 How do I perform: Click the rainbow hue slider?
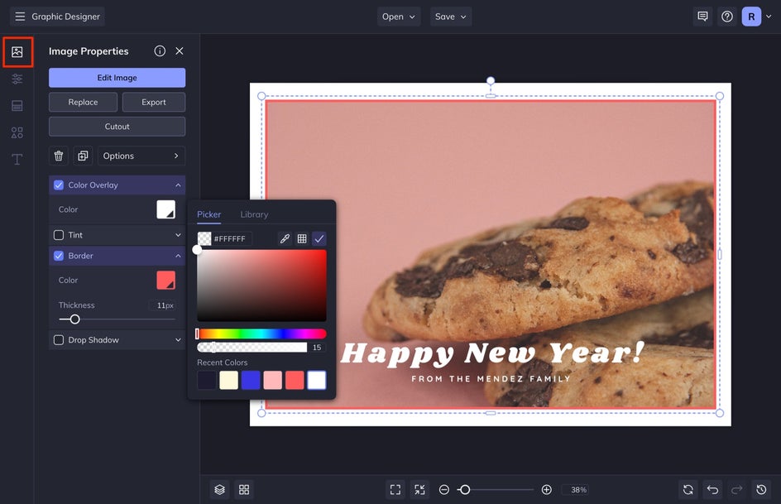261,334
